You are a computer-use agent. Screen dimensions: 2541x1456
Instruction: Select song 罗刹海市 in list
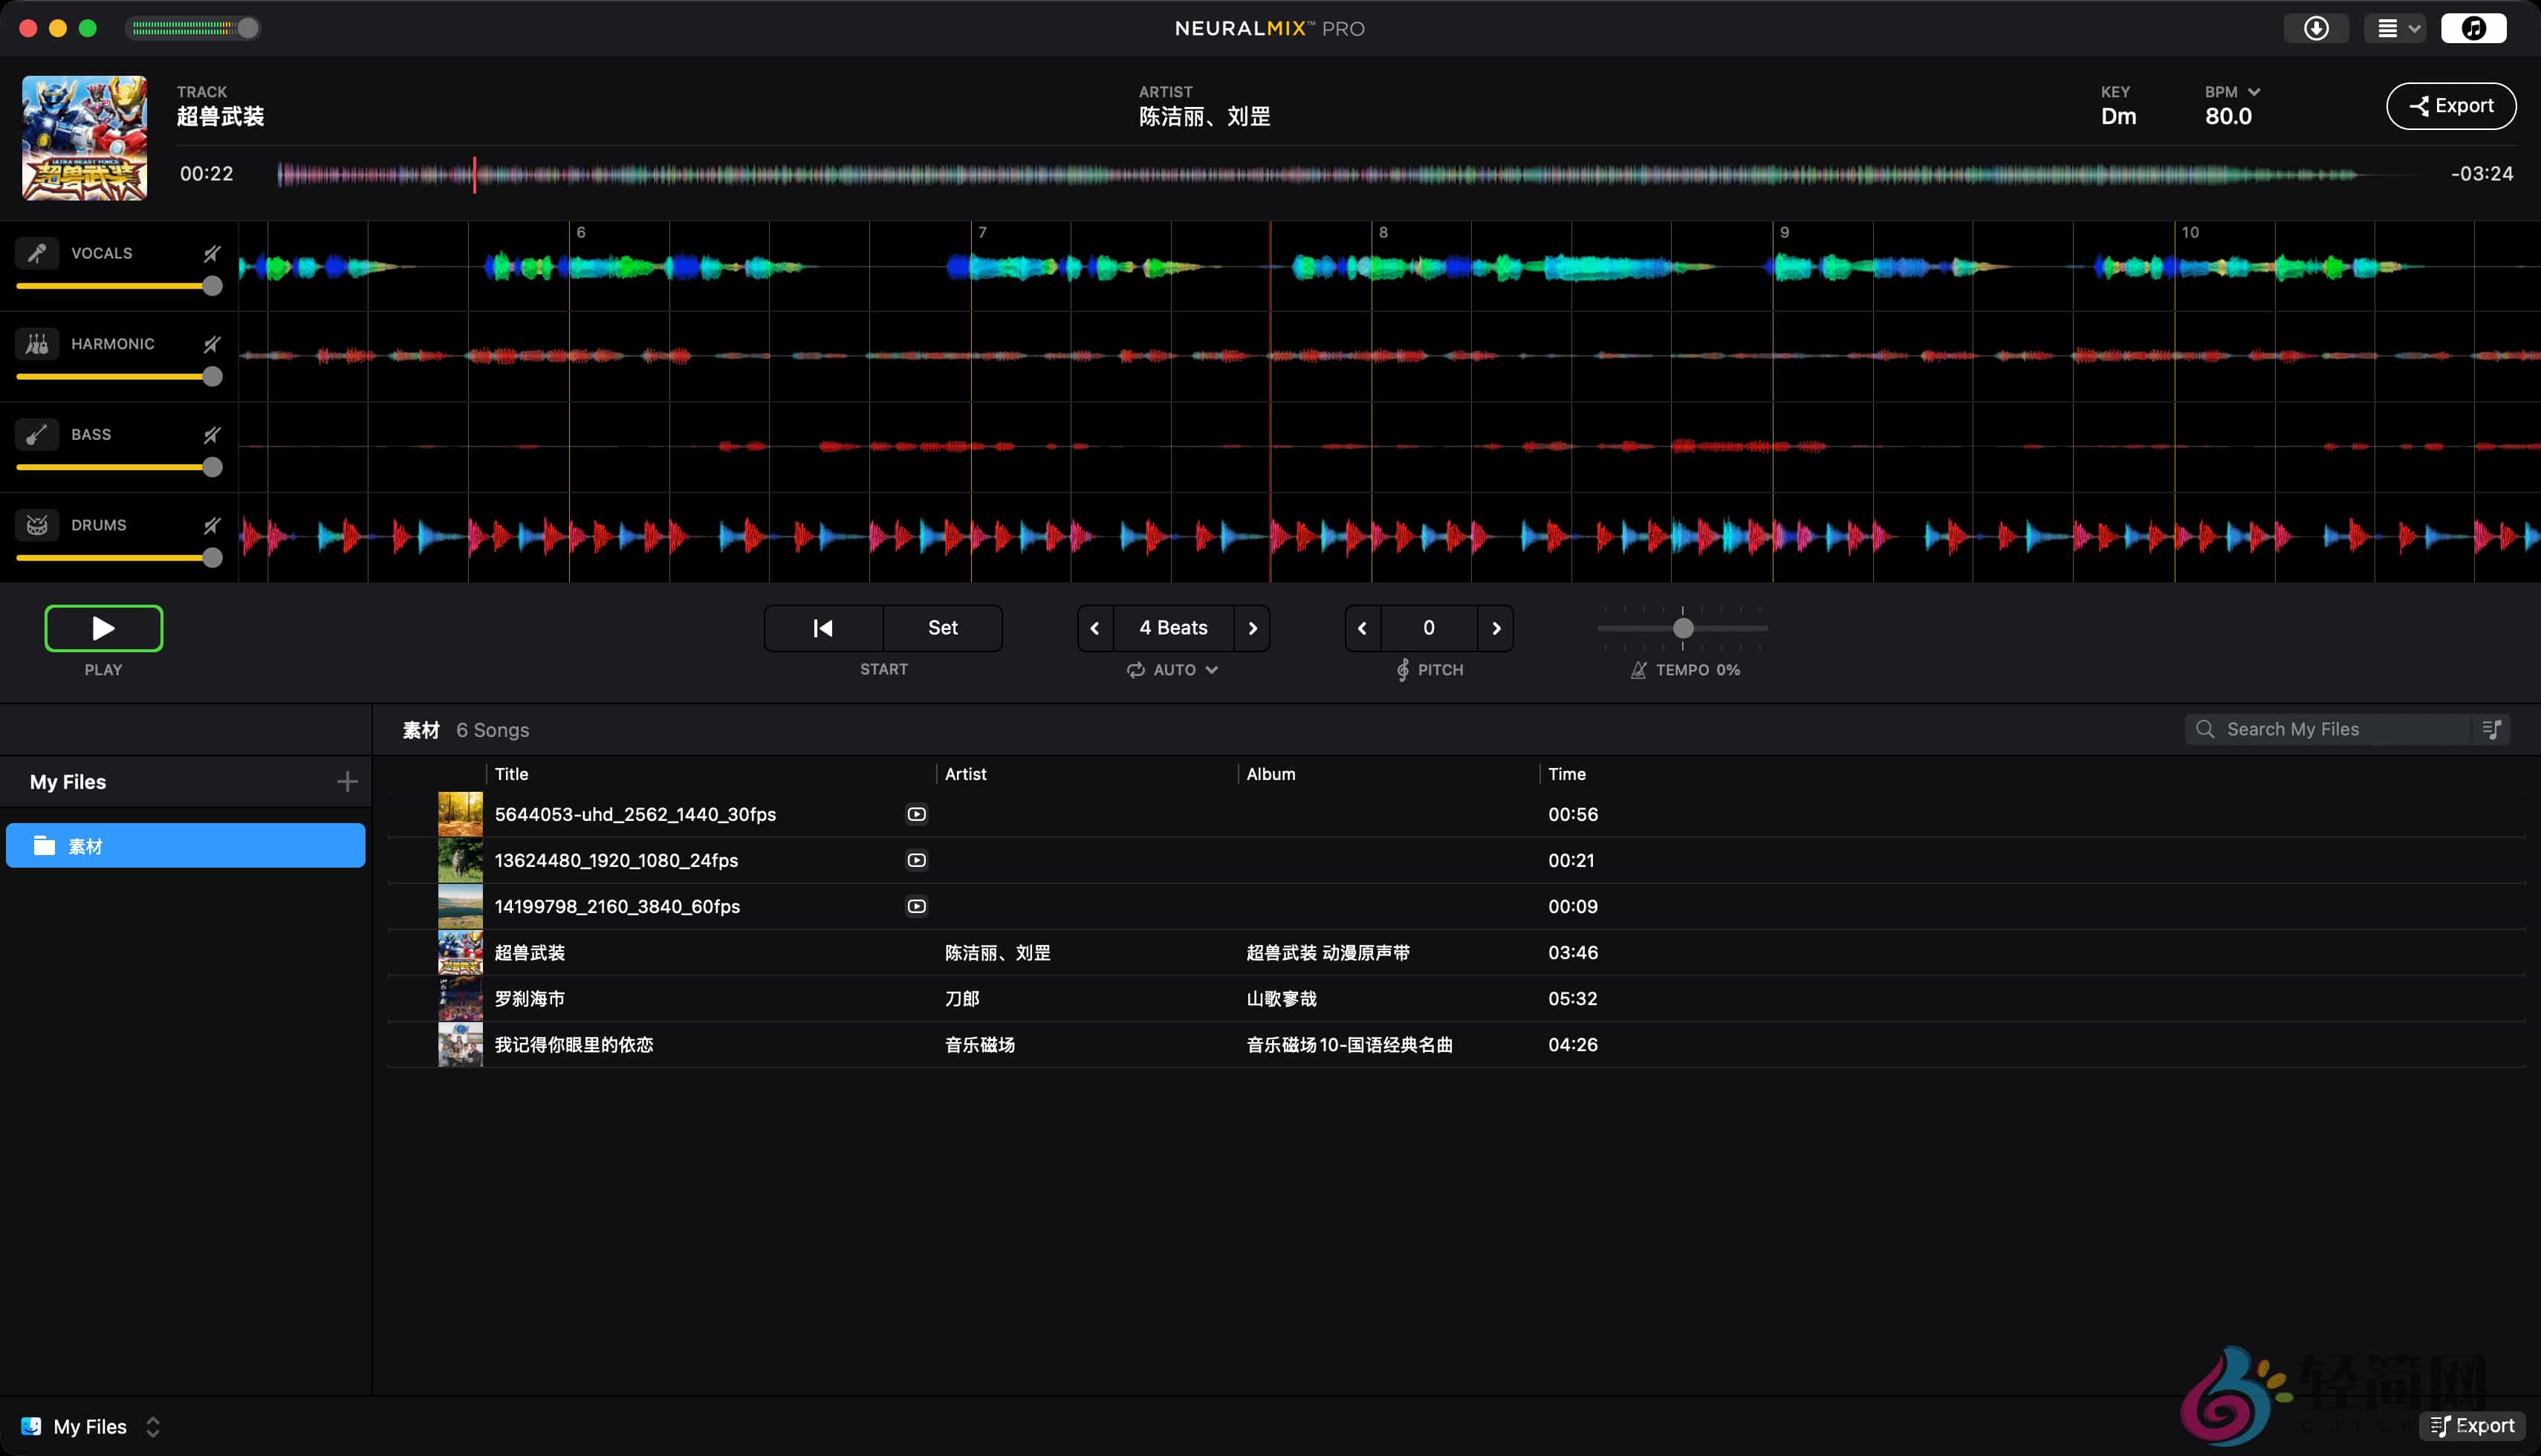click(x=1456, y=998)
